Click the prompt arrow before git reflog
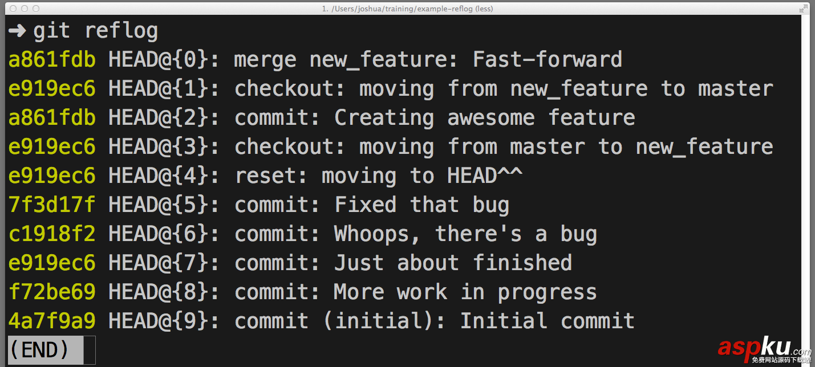 click(x=17, y=31)
